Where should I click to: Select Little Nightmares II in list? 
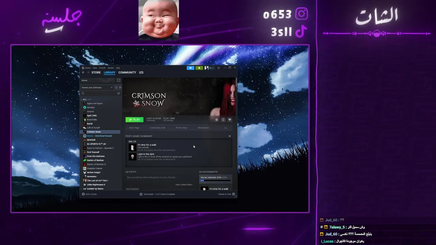(100, 184)
